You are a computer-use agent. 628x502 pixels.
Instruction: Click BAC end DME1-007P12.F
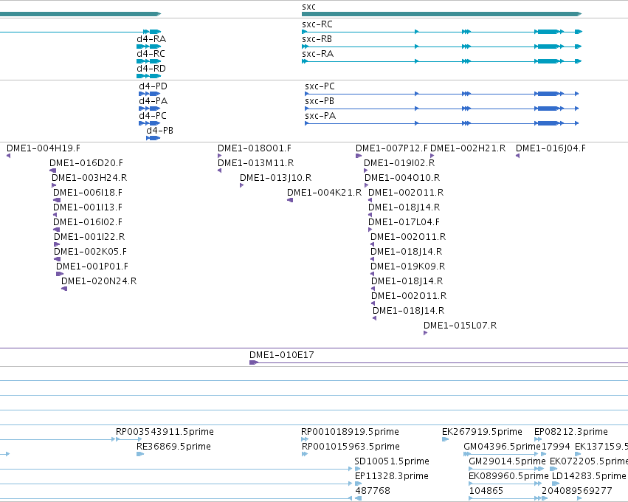[392, 148]
